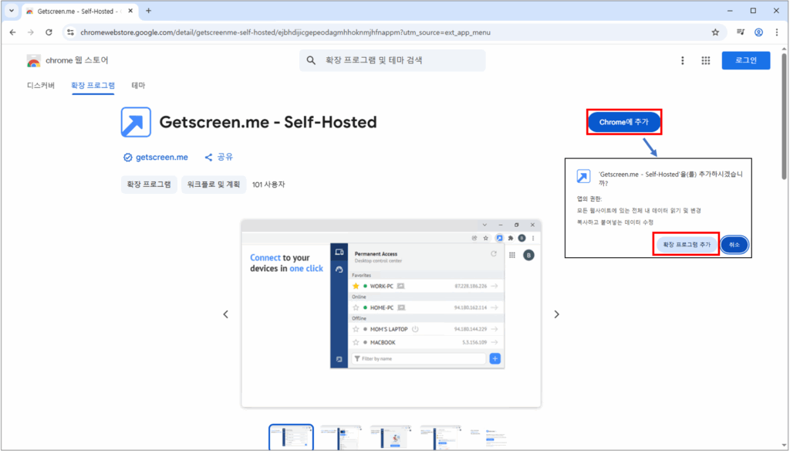
Task: Confirm with 확장 프로그램 추가 in the dialog
Action: click(x=686, y=245)
